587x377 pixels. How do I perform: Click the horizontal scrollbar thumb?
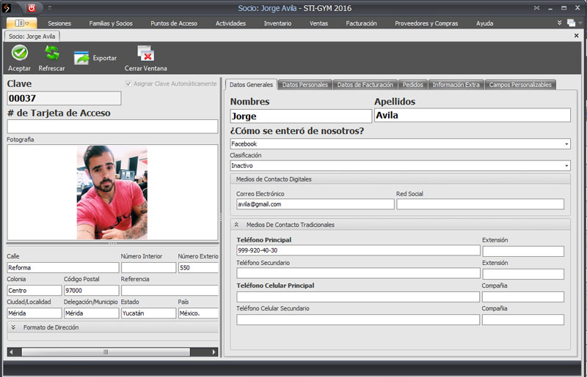(x=106, y=352)
